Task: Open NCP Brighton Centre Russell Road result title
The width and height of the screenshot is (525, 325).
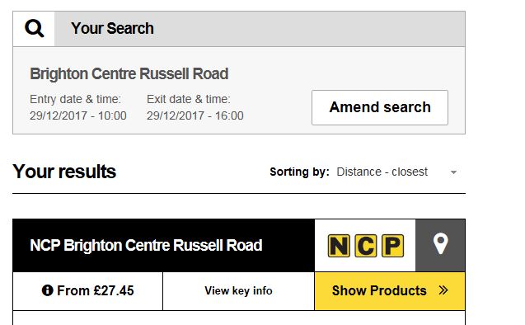Action: pos(146,245)
